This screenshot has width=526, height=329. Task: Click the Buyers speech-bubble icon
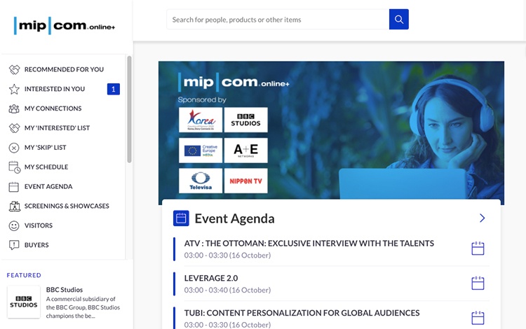(14, 245)
